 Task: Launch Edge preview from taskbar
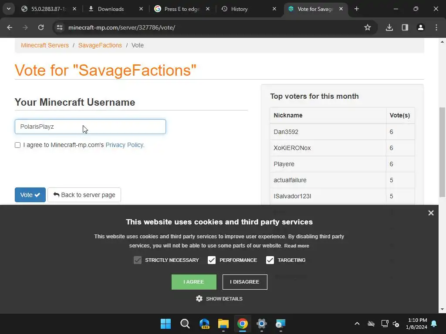[x=204, y=324]
